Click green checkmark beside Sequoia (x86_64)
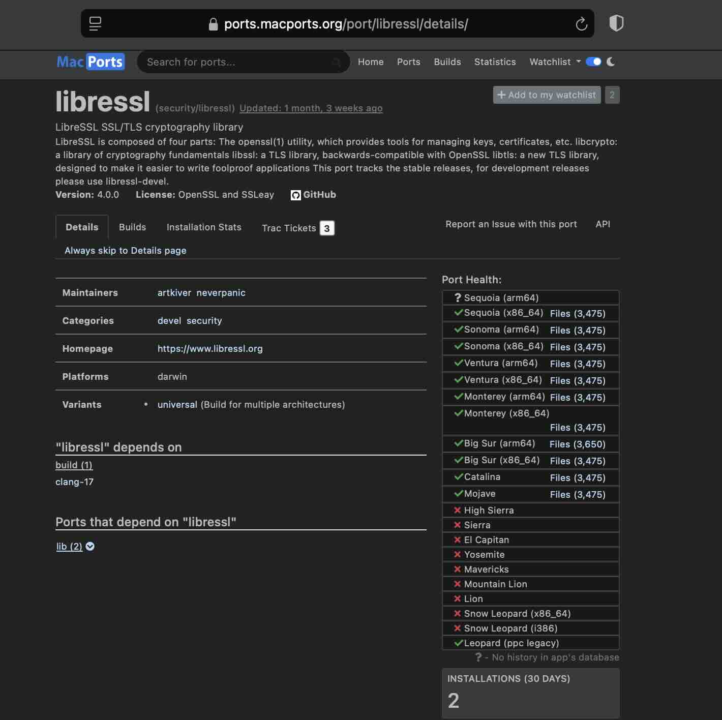The width and height of the screenshot is (722, 720). point(459,313)
